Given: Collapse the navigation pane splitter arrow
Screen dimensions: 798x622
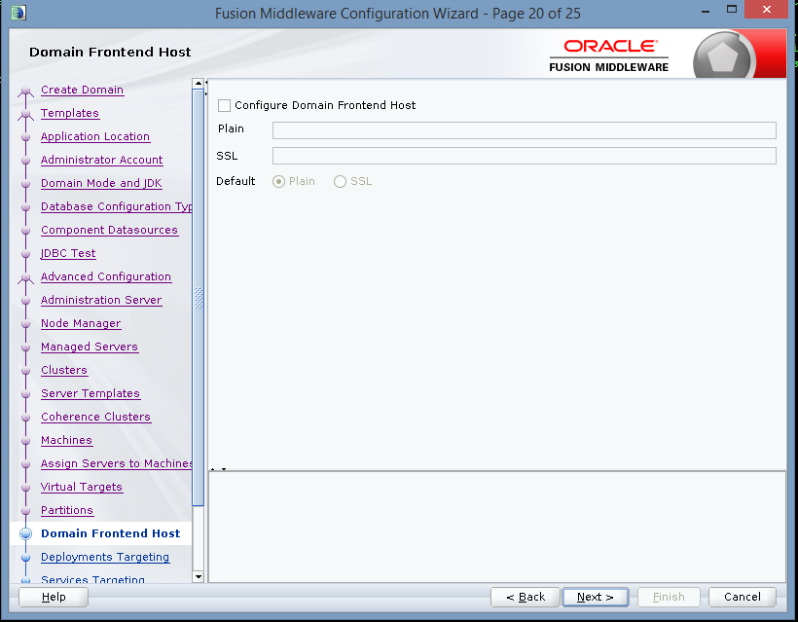Looking at the screenshot, I should [206, 83].
